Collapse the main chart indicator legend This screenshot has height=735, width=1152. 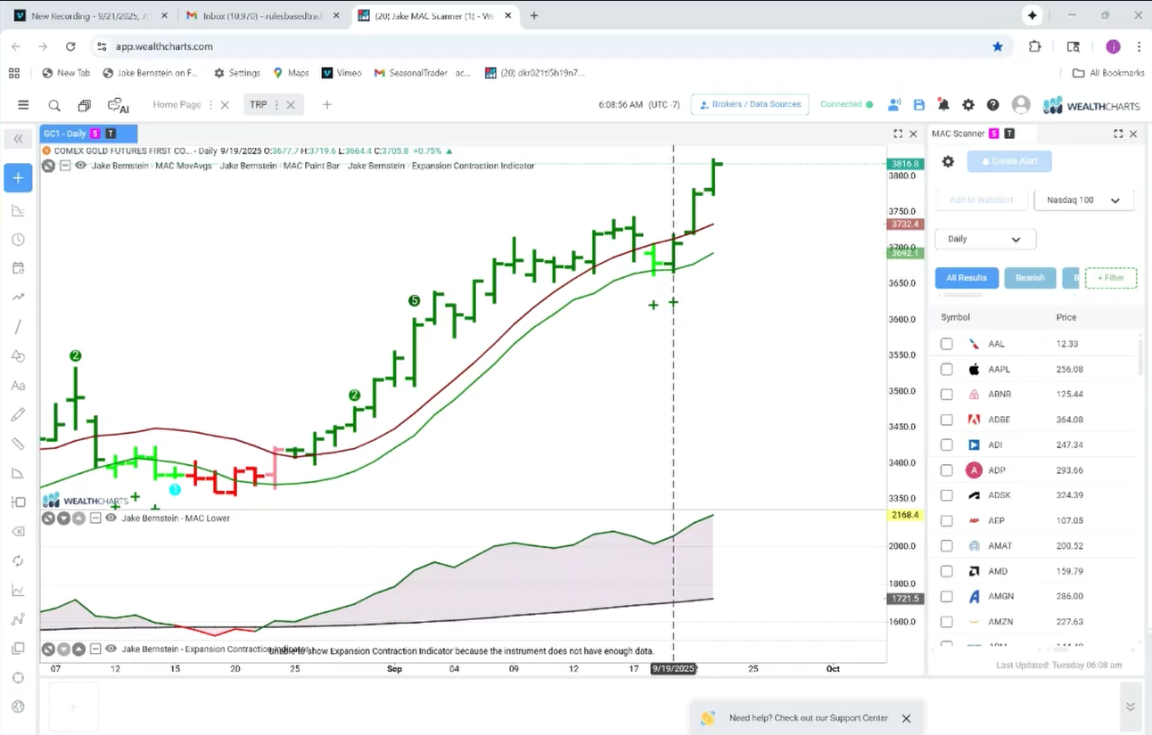click(x=65, y=166)
